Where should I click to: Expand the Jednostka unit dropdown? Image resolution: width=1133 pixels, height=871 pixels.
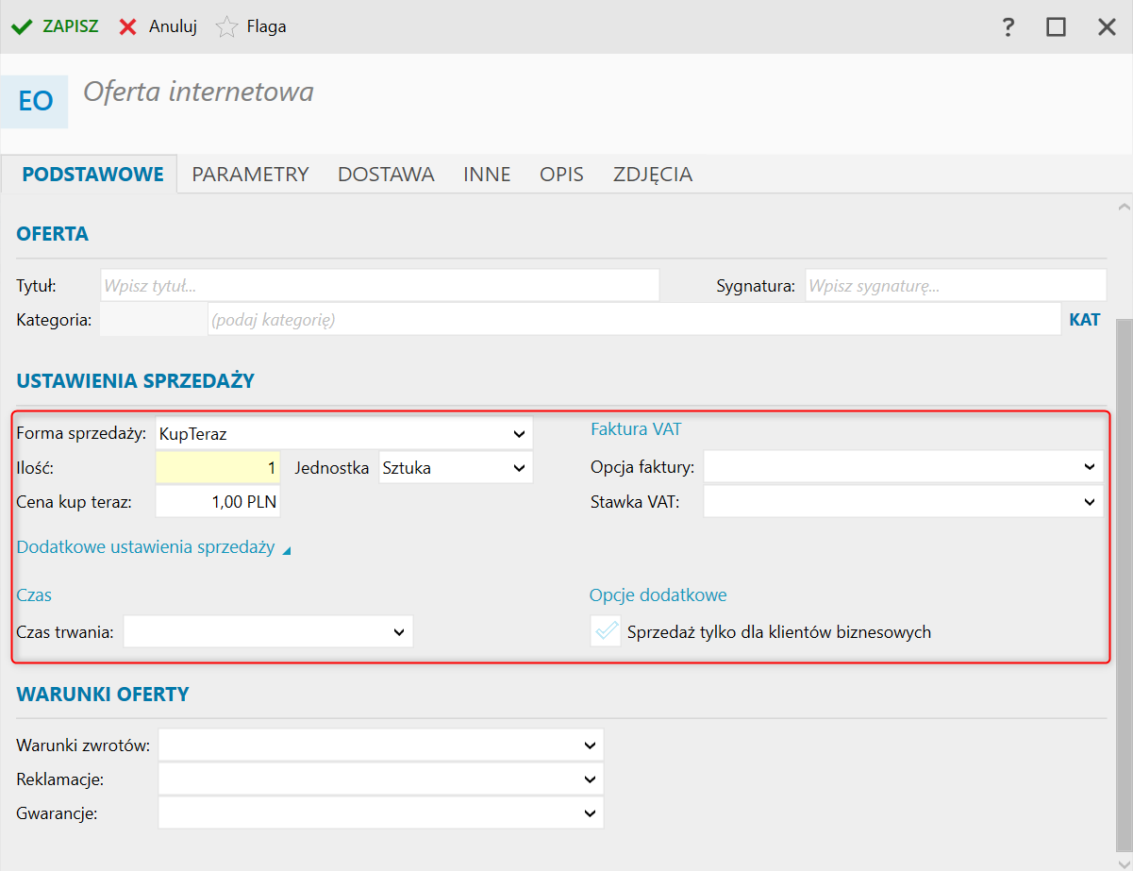455,468
